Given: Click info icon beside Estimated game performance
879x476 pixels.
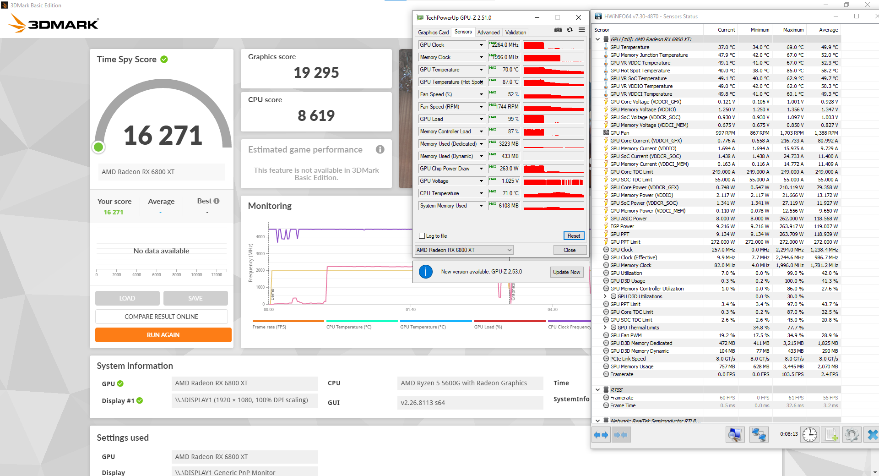Looking at the screenshot, I should tap(380, 149).
